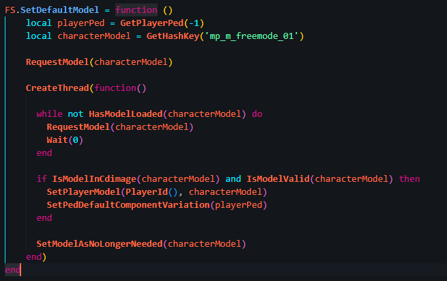Click HasModelLoaded in the while condition
The width and height of the screenshot is (447, 281).
pyautogui.click(x=126, y=114)
